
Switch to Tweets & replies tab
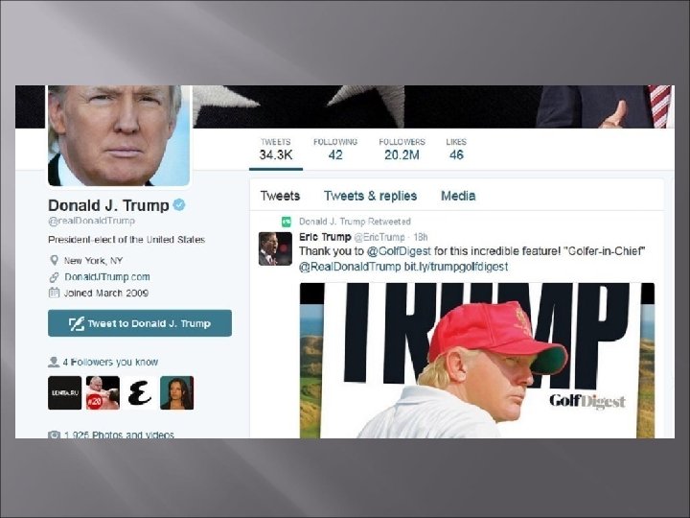[370, 196]
